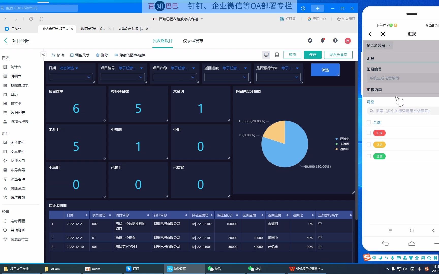Select the 统计表 chart icon in sidebar
The image size is (439, 274).
(5, 67)
